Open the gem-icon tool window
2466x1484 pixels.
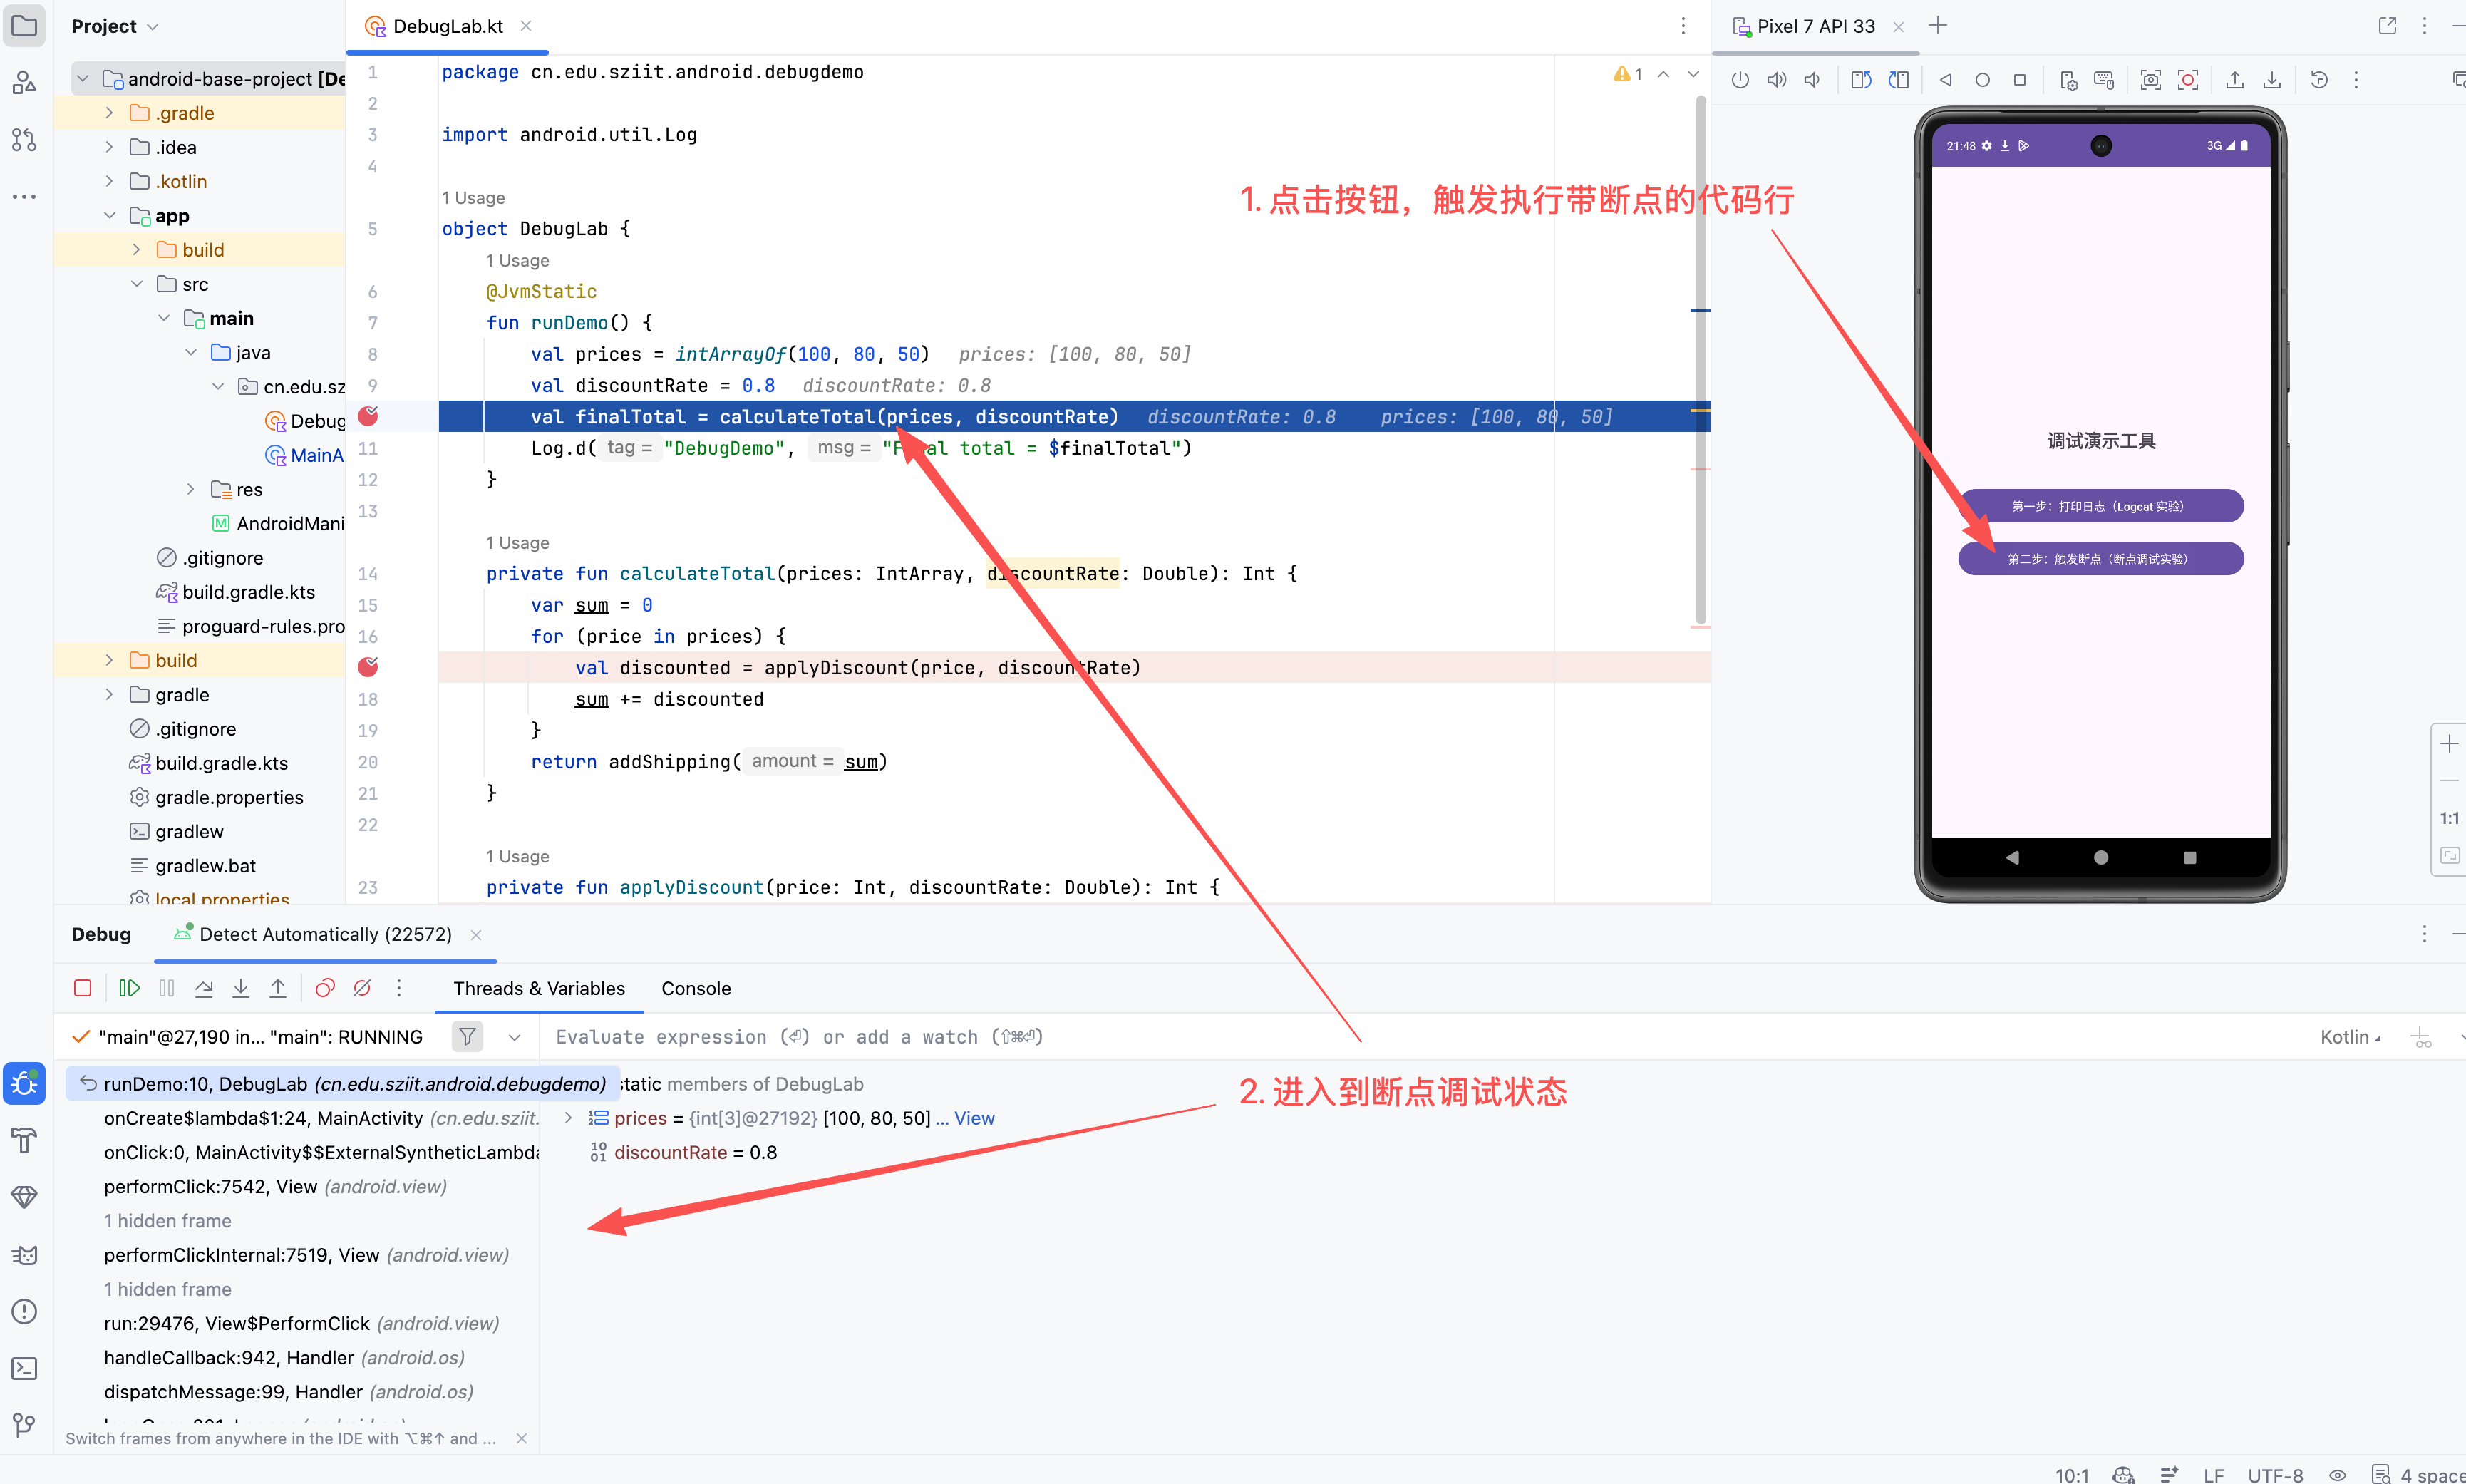pos(24,1197)
